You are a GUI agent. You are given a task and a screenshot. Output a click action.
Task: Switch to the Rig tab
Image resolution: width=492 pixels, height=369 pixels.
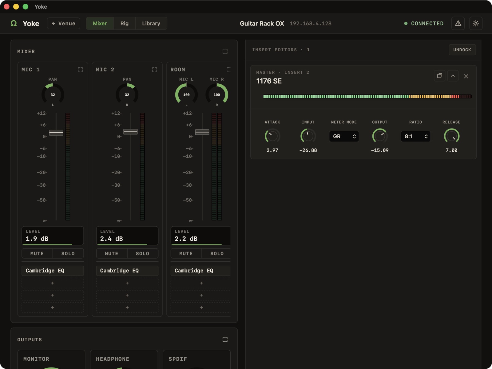click(125, 23)
